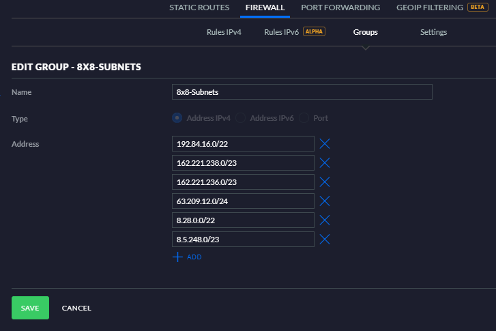Click the plus icon to add address
Screen dimensions: 496x331
tap(178, 257)
